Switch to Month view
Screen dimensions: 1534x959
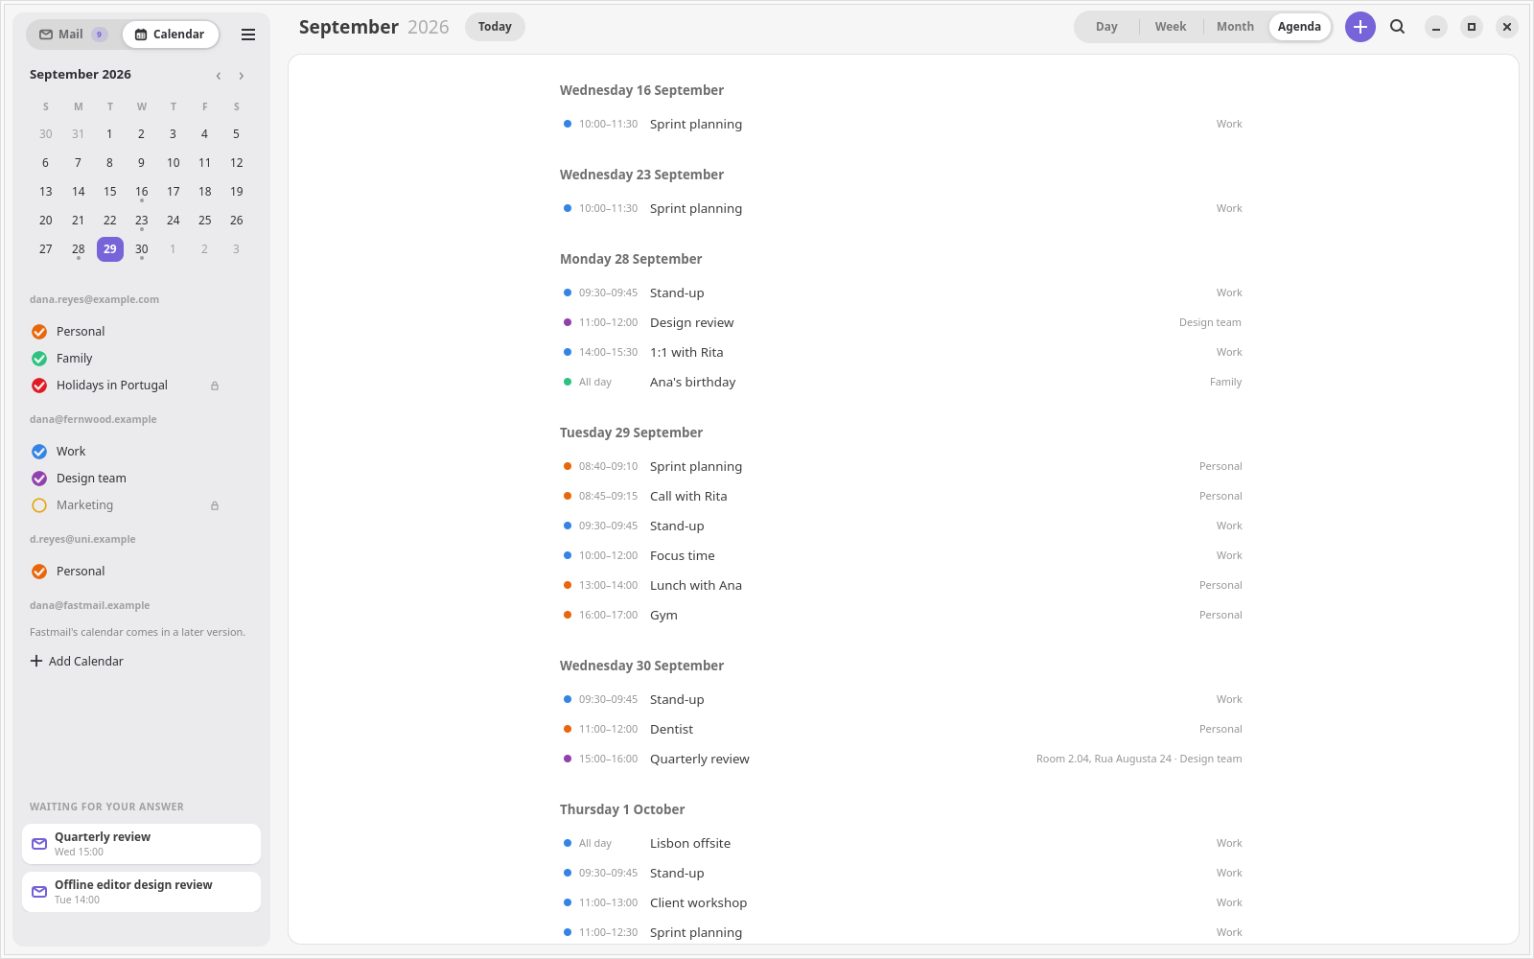pos(1235,27)
